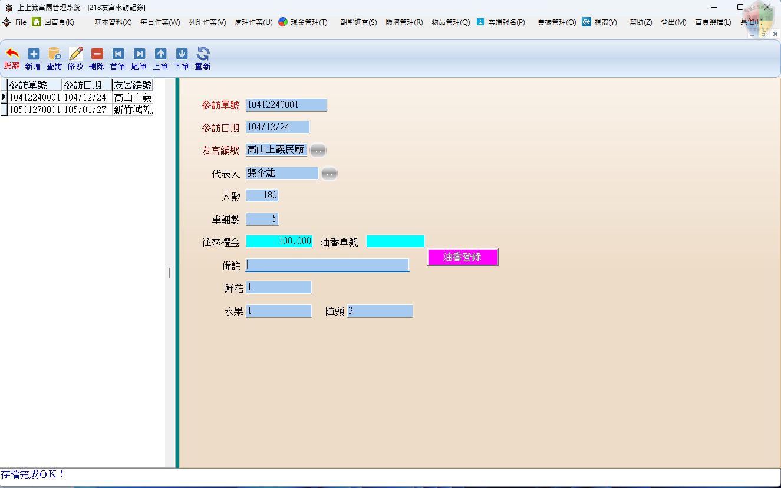
Task: Select the row with 參訪單號 10501270001
Action: pyautogui.click(x=35, y=109)
